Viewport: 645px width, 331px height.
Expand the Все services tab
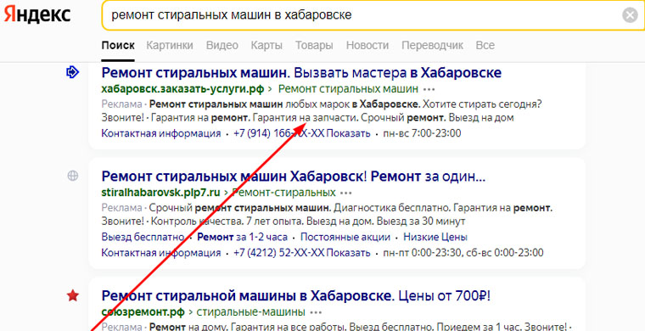tap(485, 45)
